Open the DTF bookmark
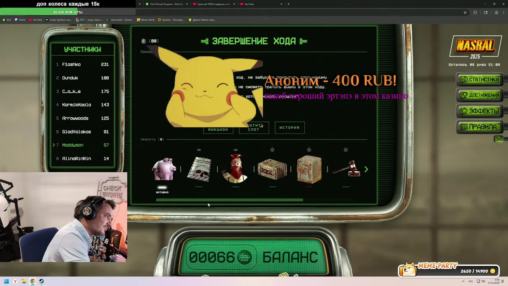Viewport: 508px width, 286px height. [89, 19]
